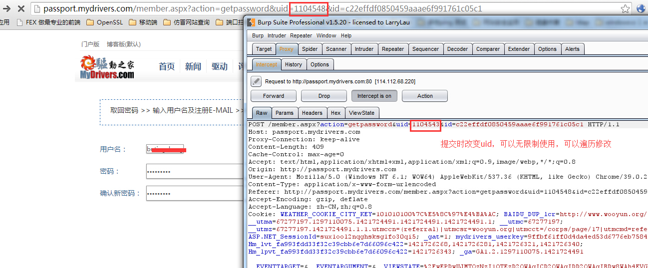Click the globe icon at toolbar right edge

642,8
